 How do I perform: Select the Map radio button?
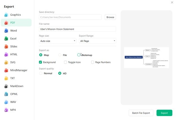coord(41,55)
